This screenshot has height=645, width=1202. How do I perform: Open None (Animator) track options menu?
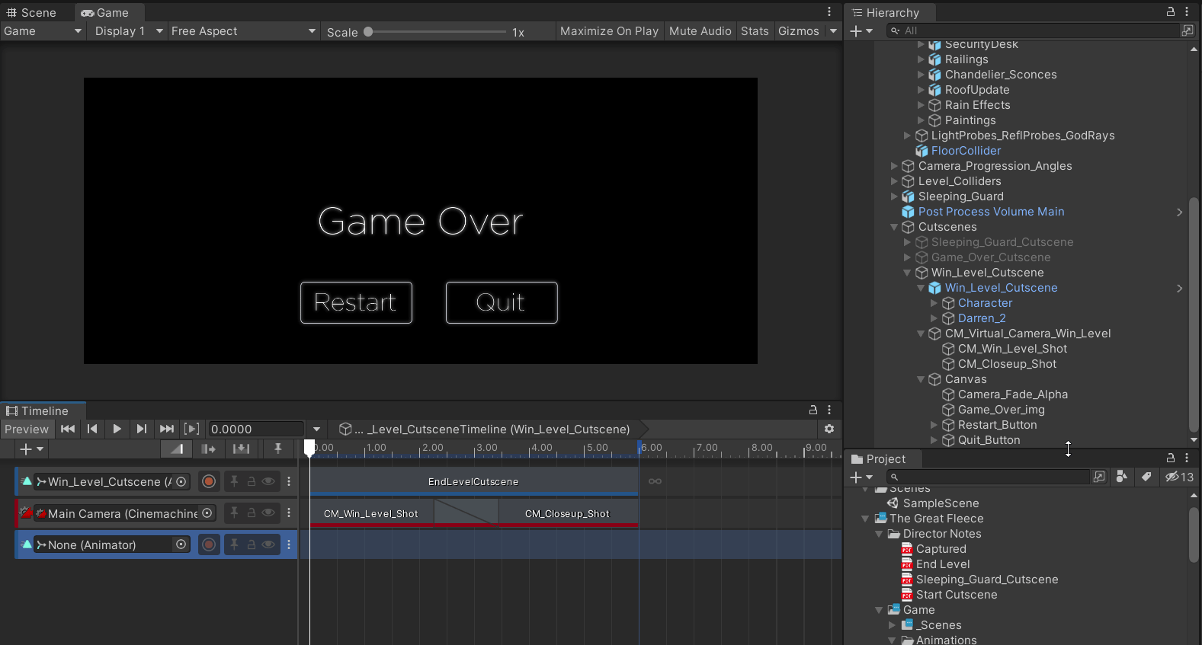[289, 544]
